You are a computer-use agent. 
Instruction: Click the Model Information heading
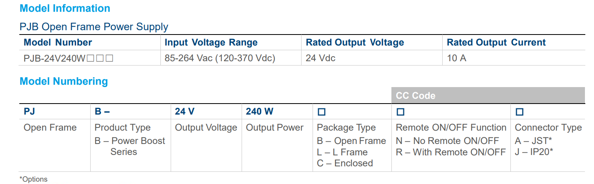point(65,8)
